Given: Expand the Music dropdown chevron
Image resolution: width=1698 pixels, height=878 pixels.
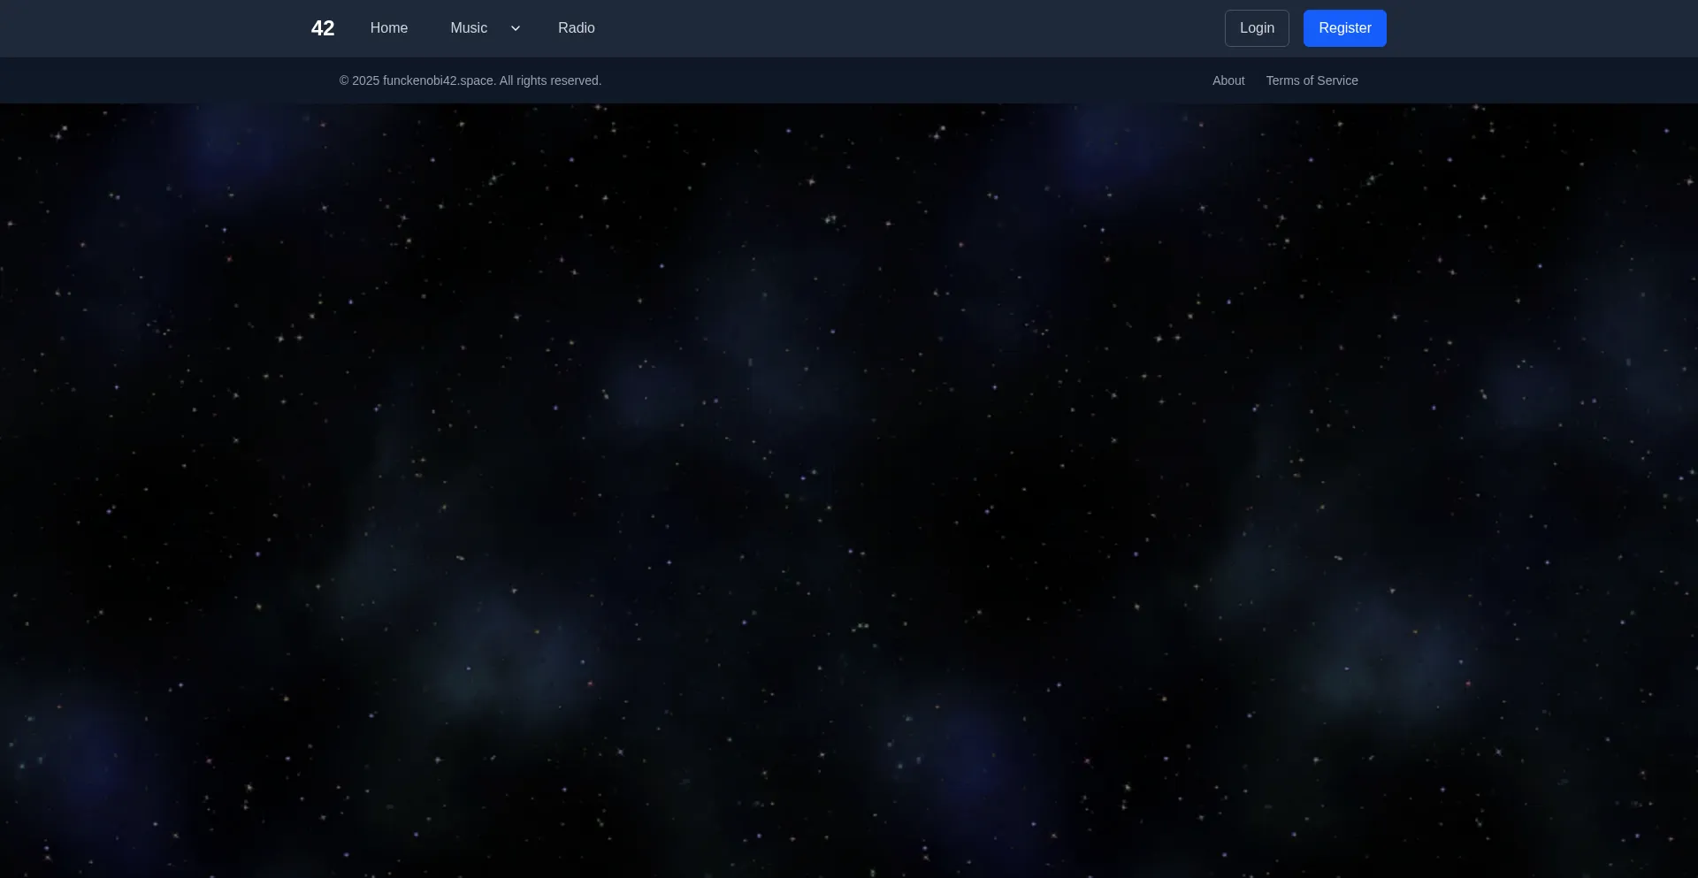Looking at the screenshot, I should (516, 28).
